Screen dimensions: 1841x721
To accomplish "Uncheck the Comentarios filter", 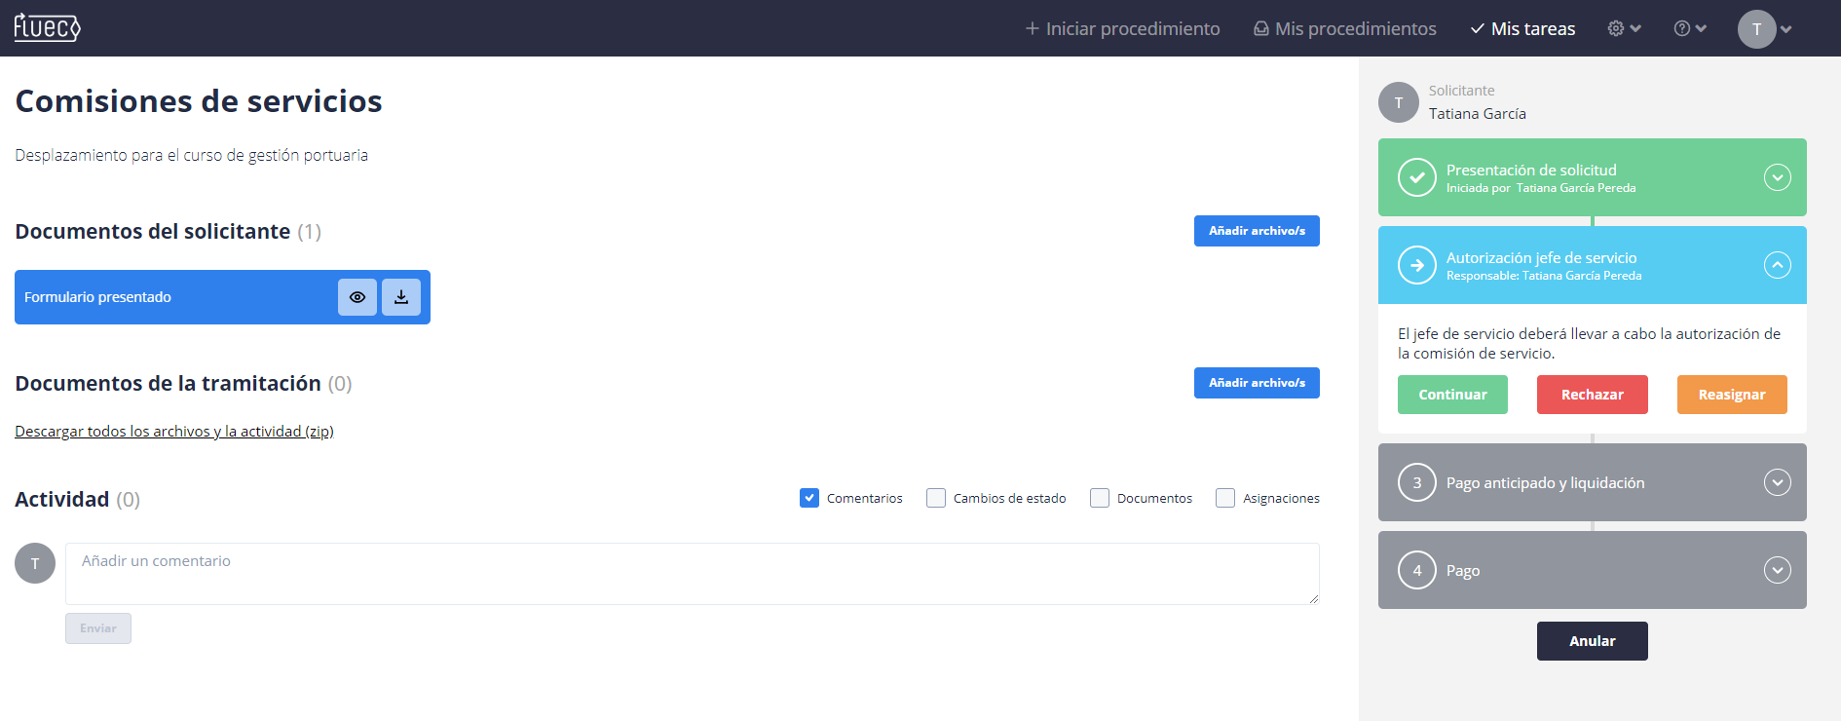I will pos(809,498).
